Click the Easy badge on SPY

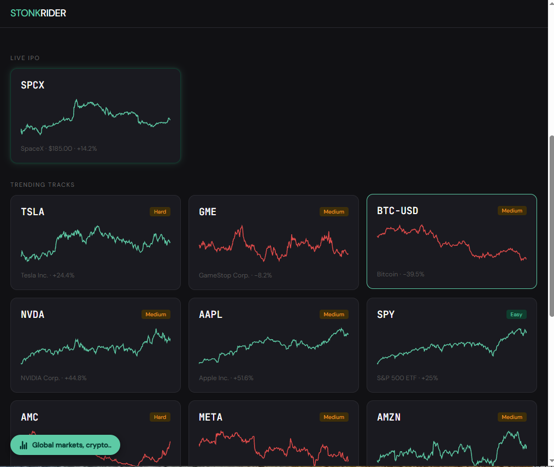(x=516, y=315)
